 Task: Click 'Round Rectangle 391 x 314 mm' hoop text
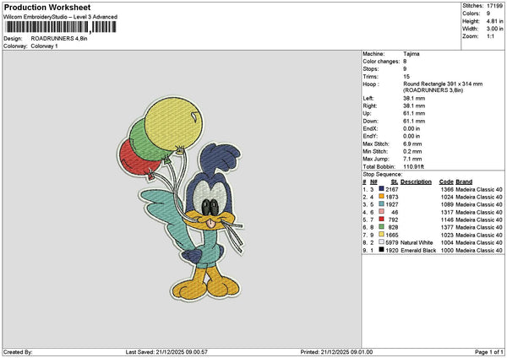pos(443,84)
